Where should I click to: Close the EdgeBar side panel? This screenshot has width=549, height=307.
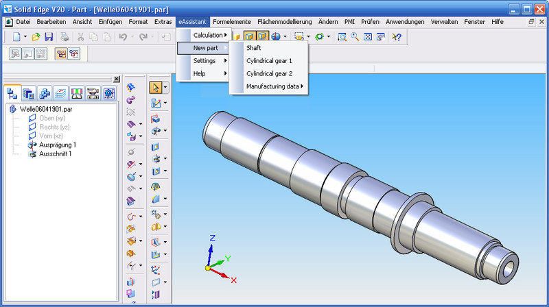pos(116,79)
